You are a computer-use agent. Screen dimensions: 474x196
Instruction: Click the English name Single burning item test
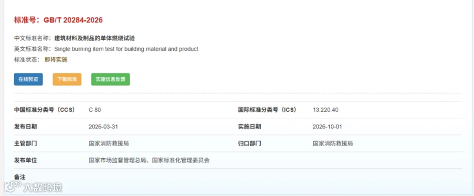click(x=126, y=49)
